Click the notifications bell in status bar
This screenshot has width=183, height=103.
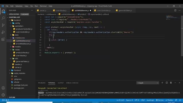pyautogui.click(x=180, y=100)
